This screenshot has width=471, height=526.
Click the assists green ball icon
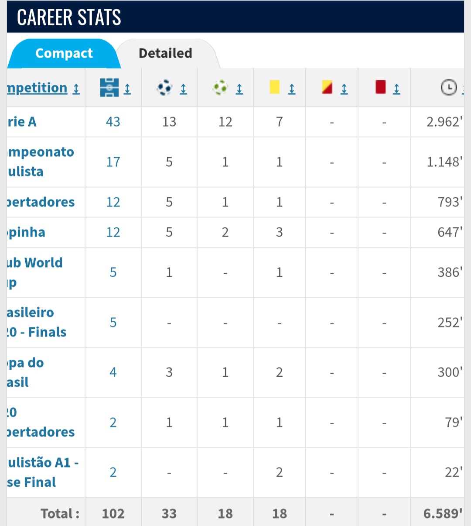[x=220, y=88]
